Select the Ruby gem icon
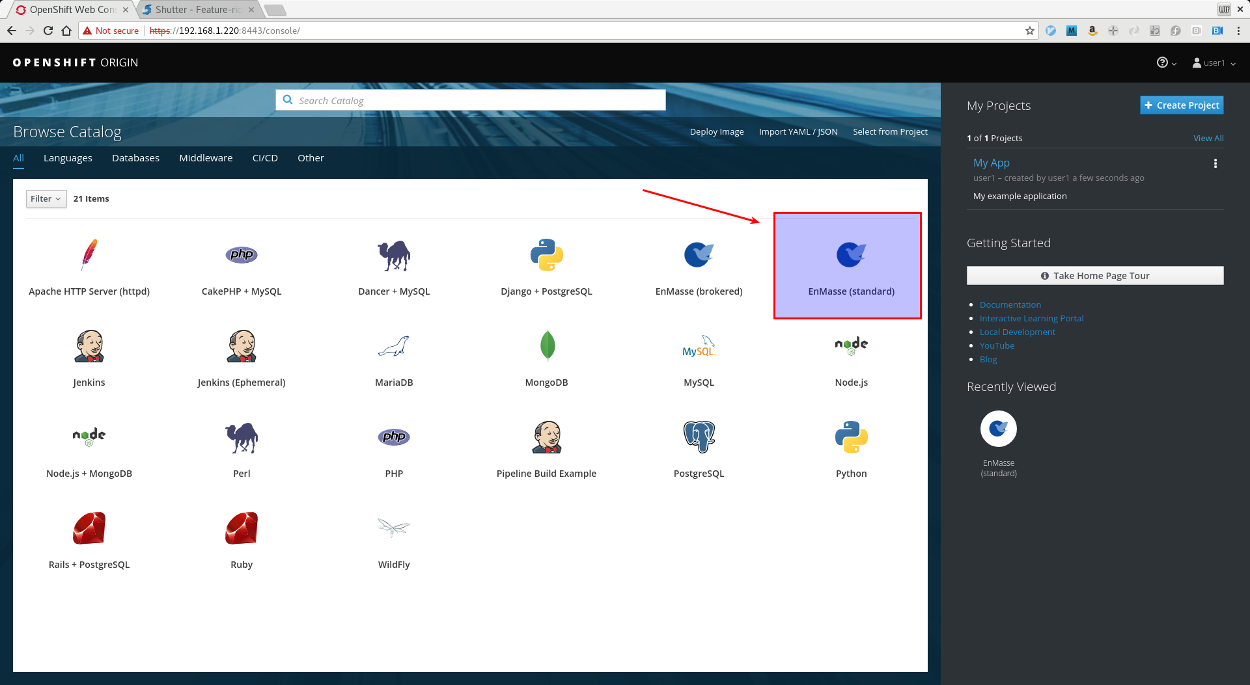 [x=242, y=528]
